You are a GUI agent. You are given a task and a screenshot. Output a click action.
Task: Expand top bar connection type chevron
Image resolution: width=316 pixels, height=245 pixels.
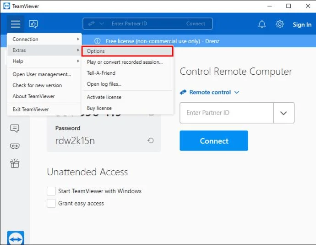102,24
